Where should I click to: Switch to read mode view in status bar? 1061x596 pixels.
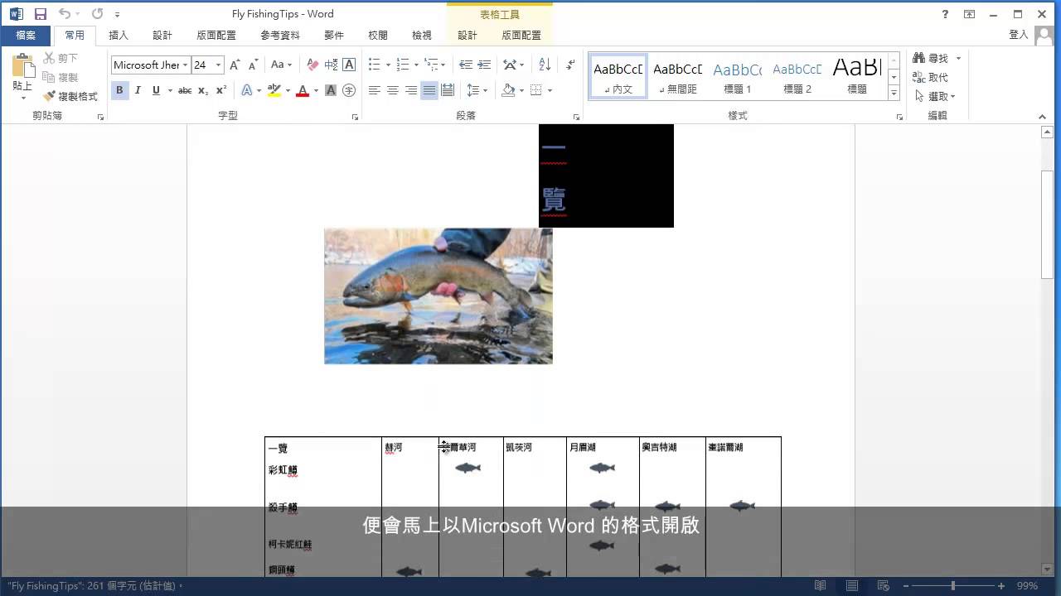pyautogui.click(x=820, y=586)
